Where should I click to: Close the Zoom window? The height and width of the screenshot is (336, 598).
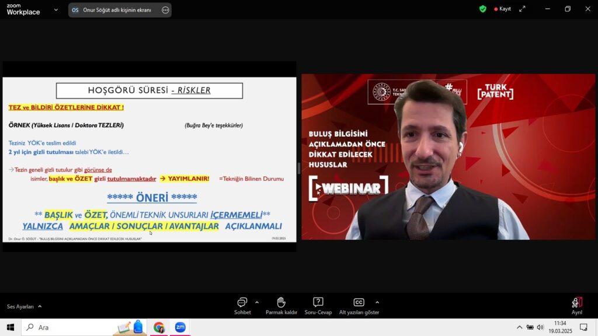pos(587,9)
